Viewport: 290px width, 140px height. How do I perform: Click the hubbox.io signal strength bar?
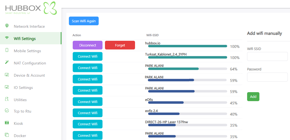coord(188,46)
